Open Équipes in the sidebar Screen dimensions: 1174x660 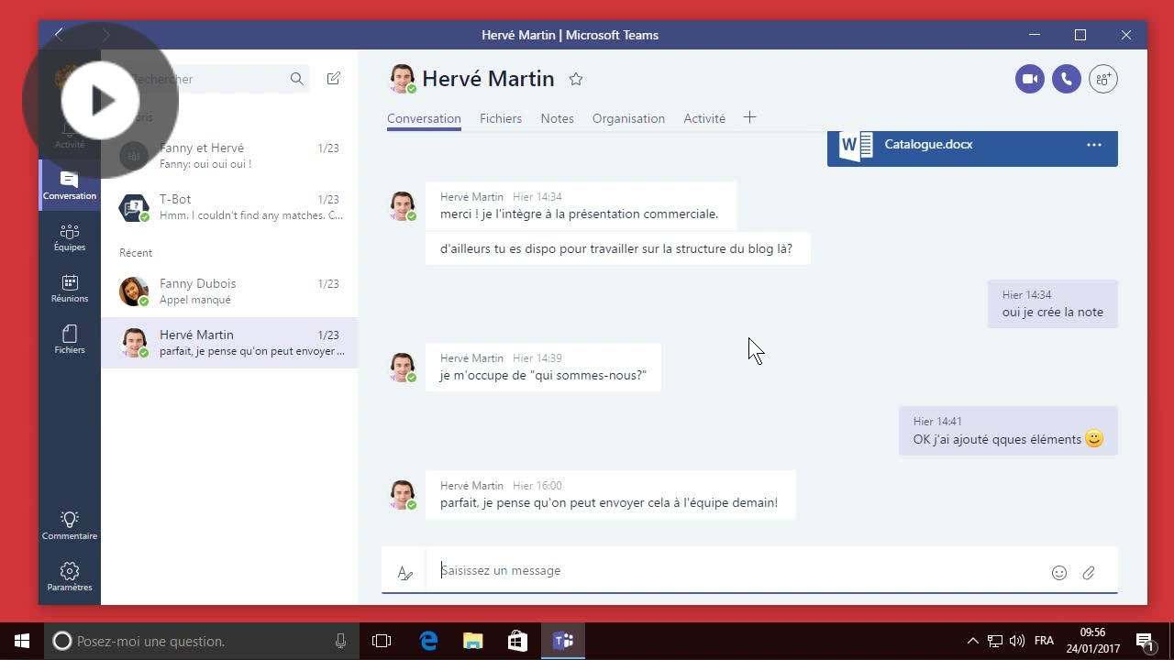(70, 236)
